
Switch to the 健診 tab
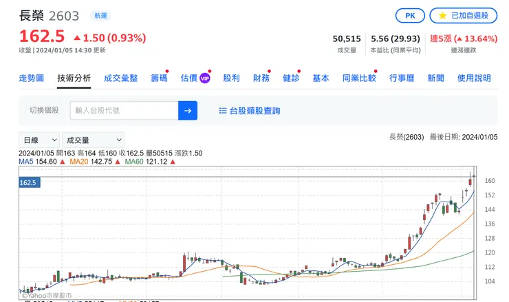coord(291,78)
